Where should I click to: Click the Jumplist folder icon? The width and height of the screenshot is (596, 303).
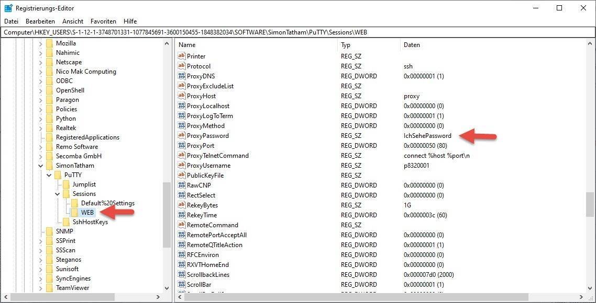66,184
